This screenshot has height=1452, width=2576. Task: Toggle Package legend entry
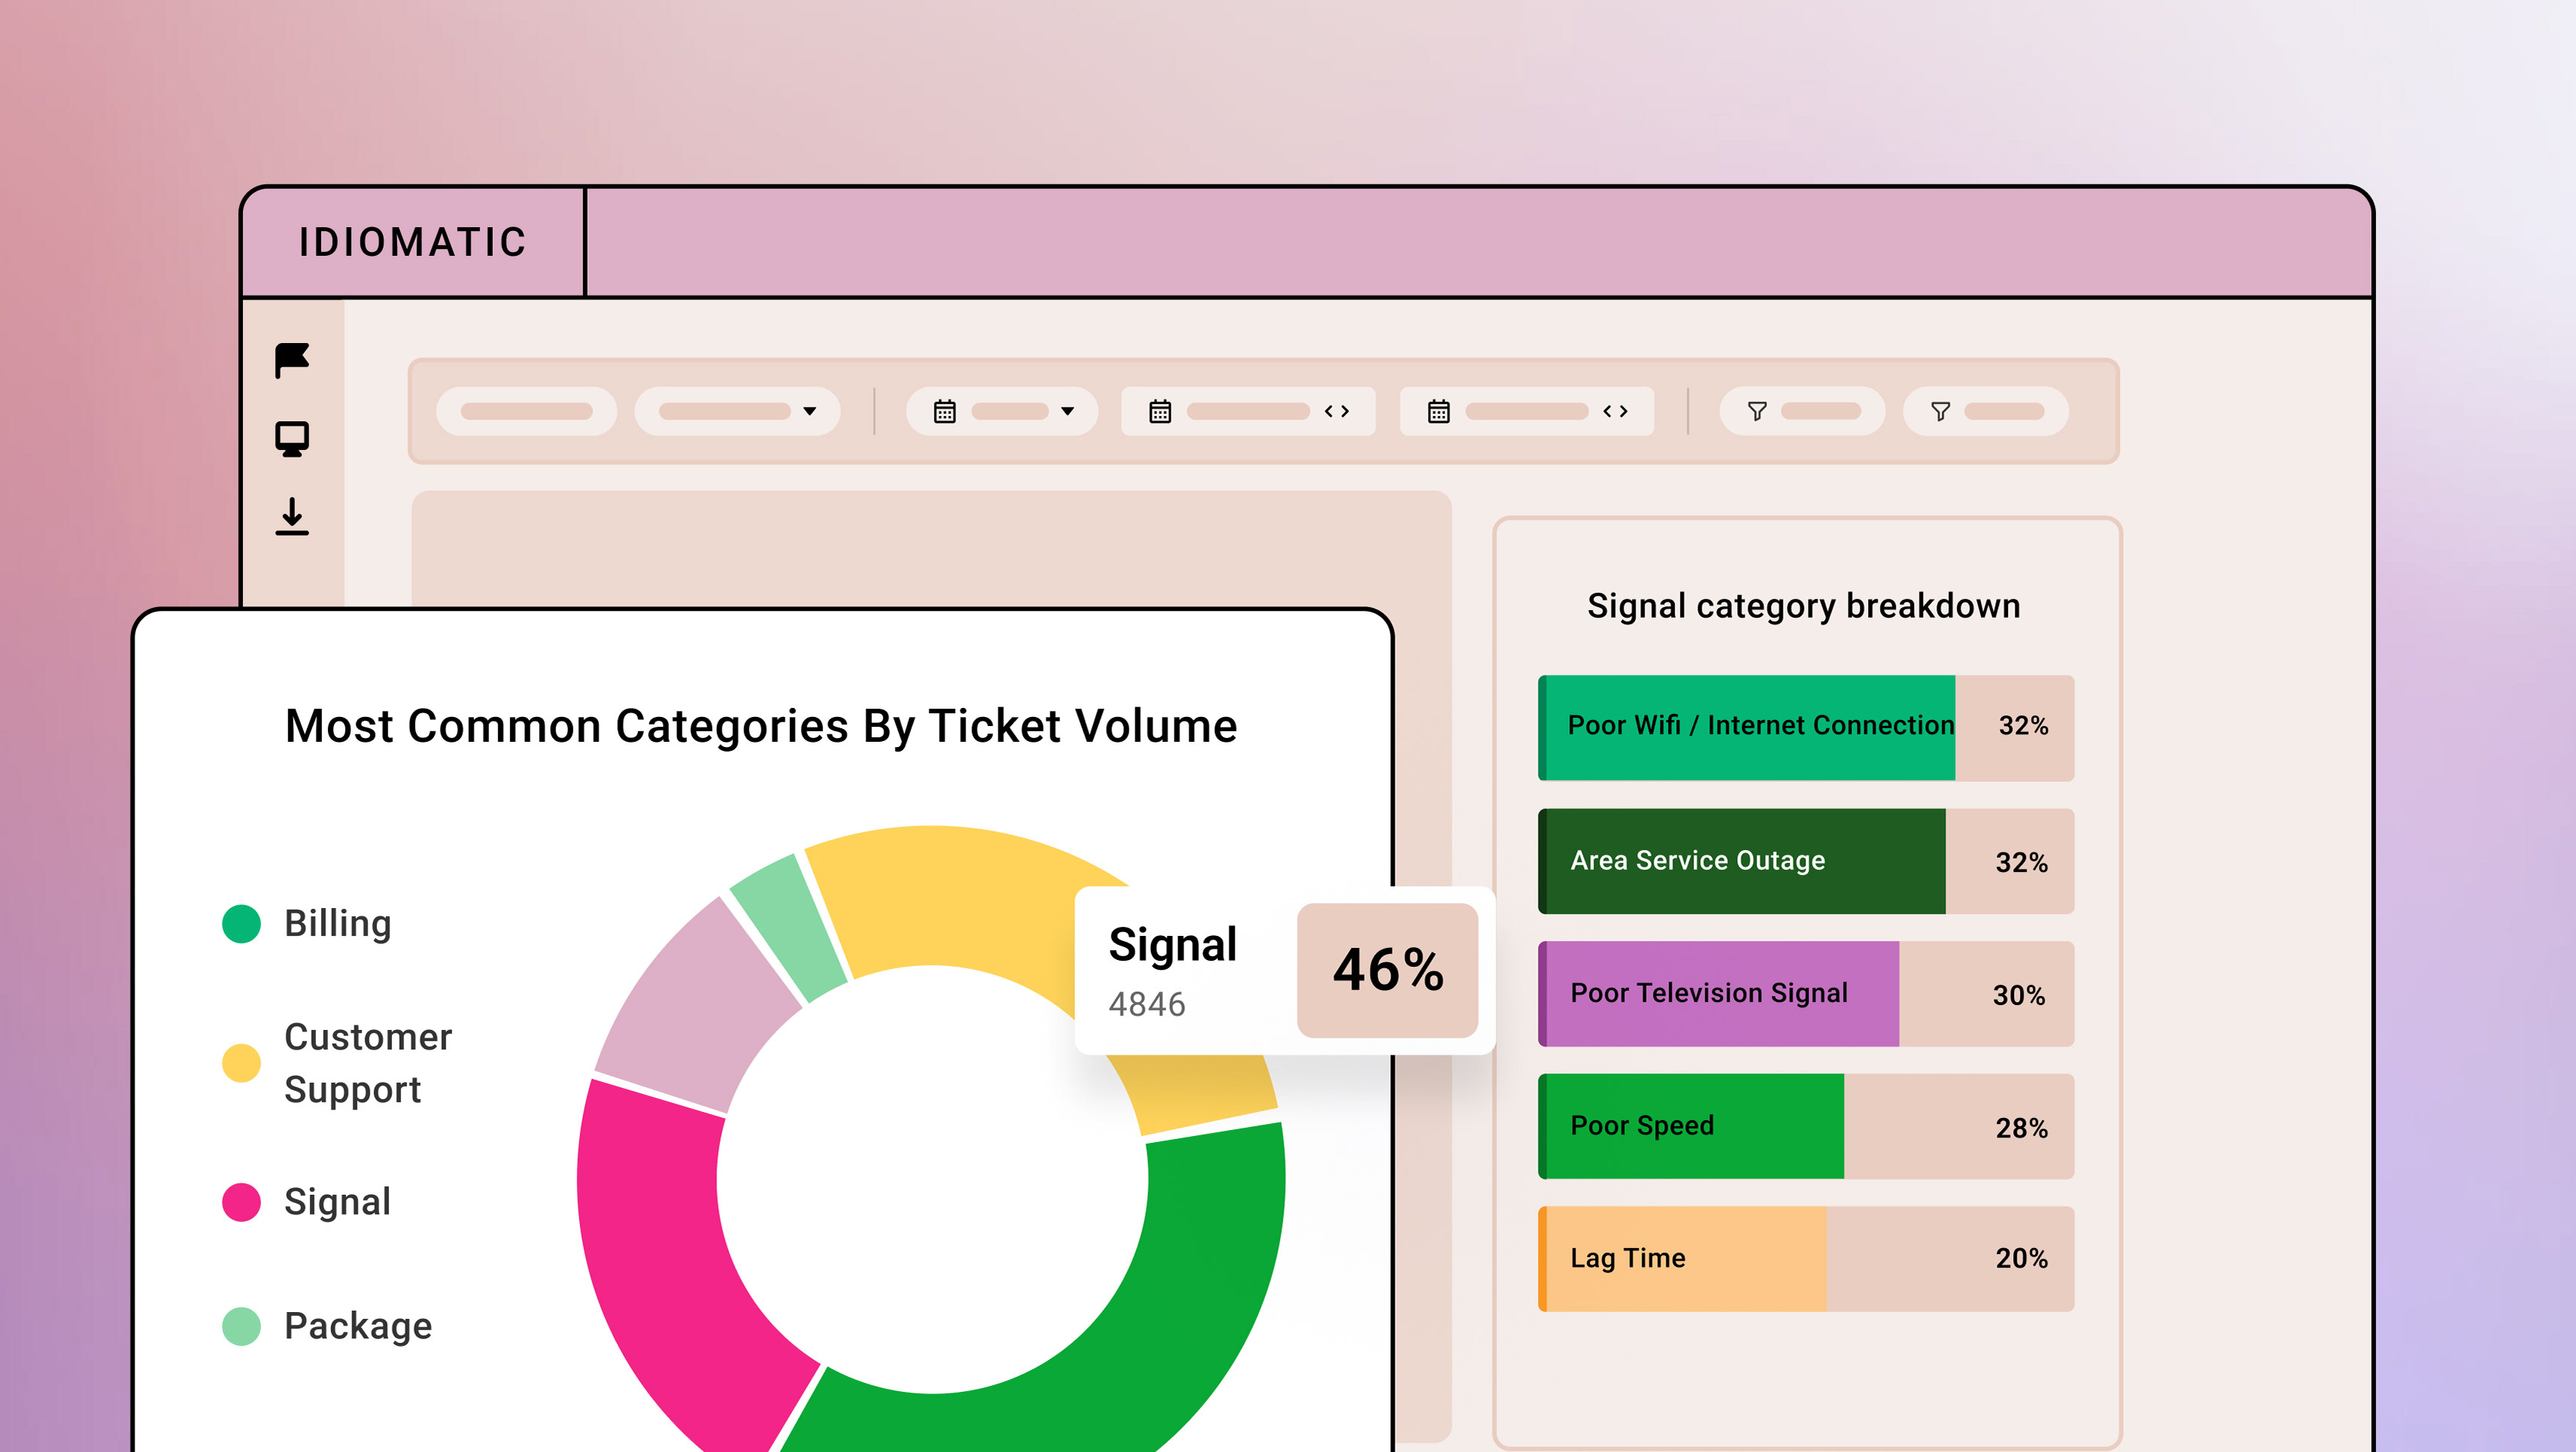coord(357,1326)
